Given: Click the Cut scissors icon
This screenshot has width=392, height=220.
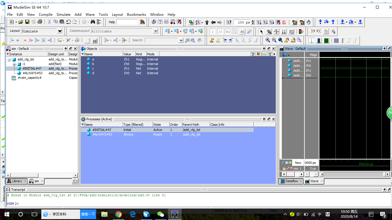Looking at the screenshot, I should tap(49, 22).
